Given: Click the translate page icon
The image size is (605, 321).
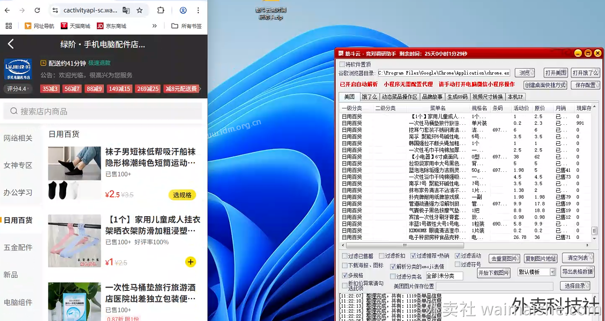Looking at the screenshot, I should coord(126,10).
